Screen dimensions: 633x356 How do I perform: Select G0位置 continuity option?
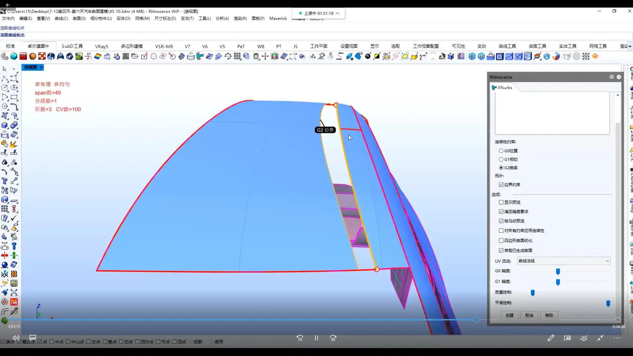click(501, 151)
